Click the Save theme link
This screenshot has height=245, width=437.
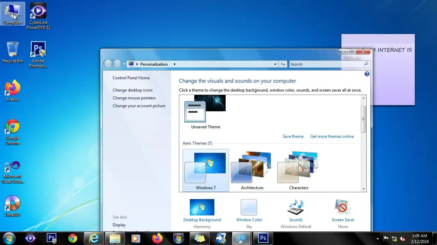click(293, 136)
